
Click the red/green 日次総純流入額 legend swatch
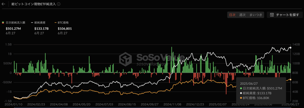pos(3,23)
